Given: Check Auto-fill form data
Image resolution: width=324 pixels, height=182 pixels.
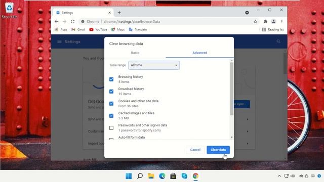Looking at the screenshot, I should (x=111, y=139).
